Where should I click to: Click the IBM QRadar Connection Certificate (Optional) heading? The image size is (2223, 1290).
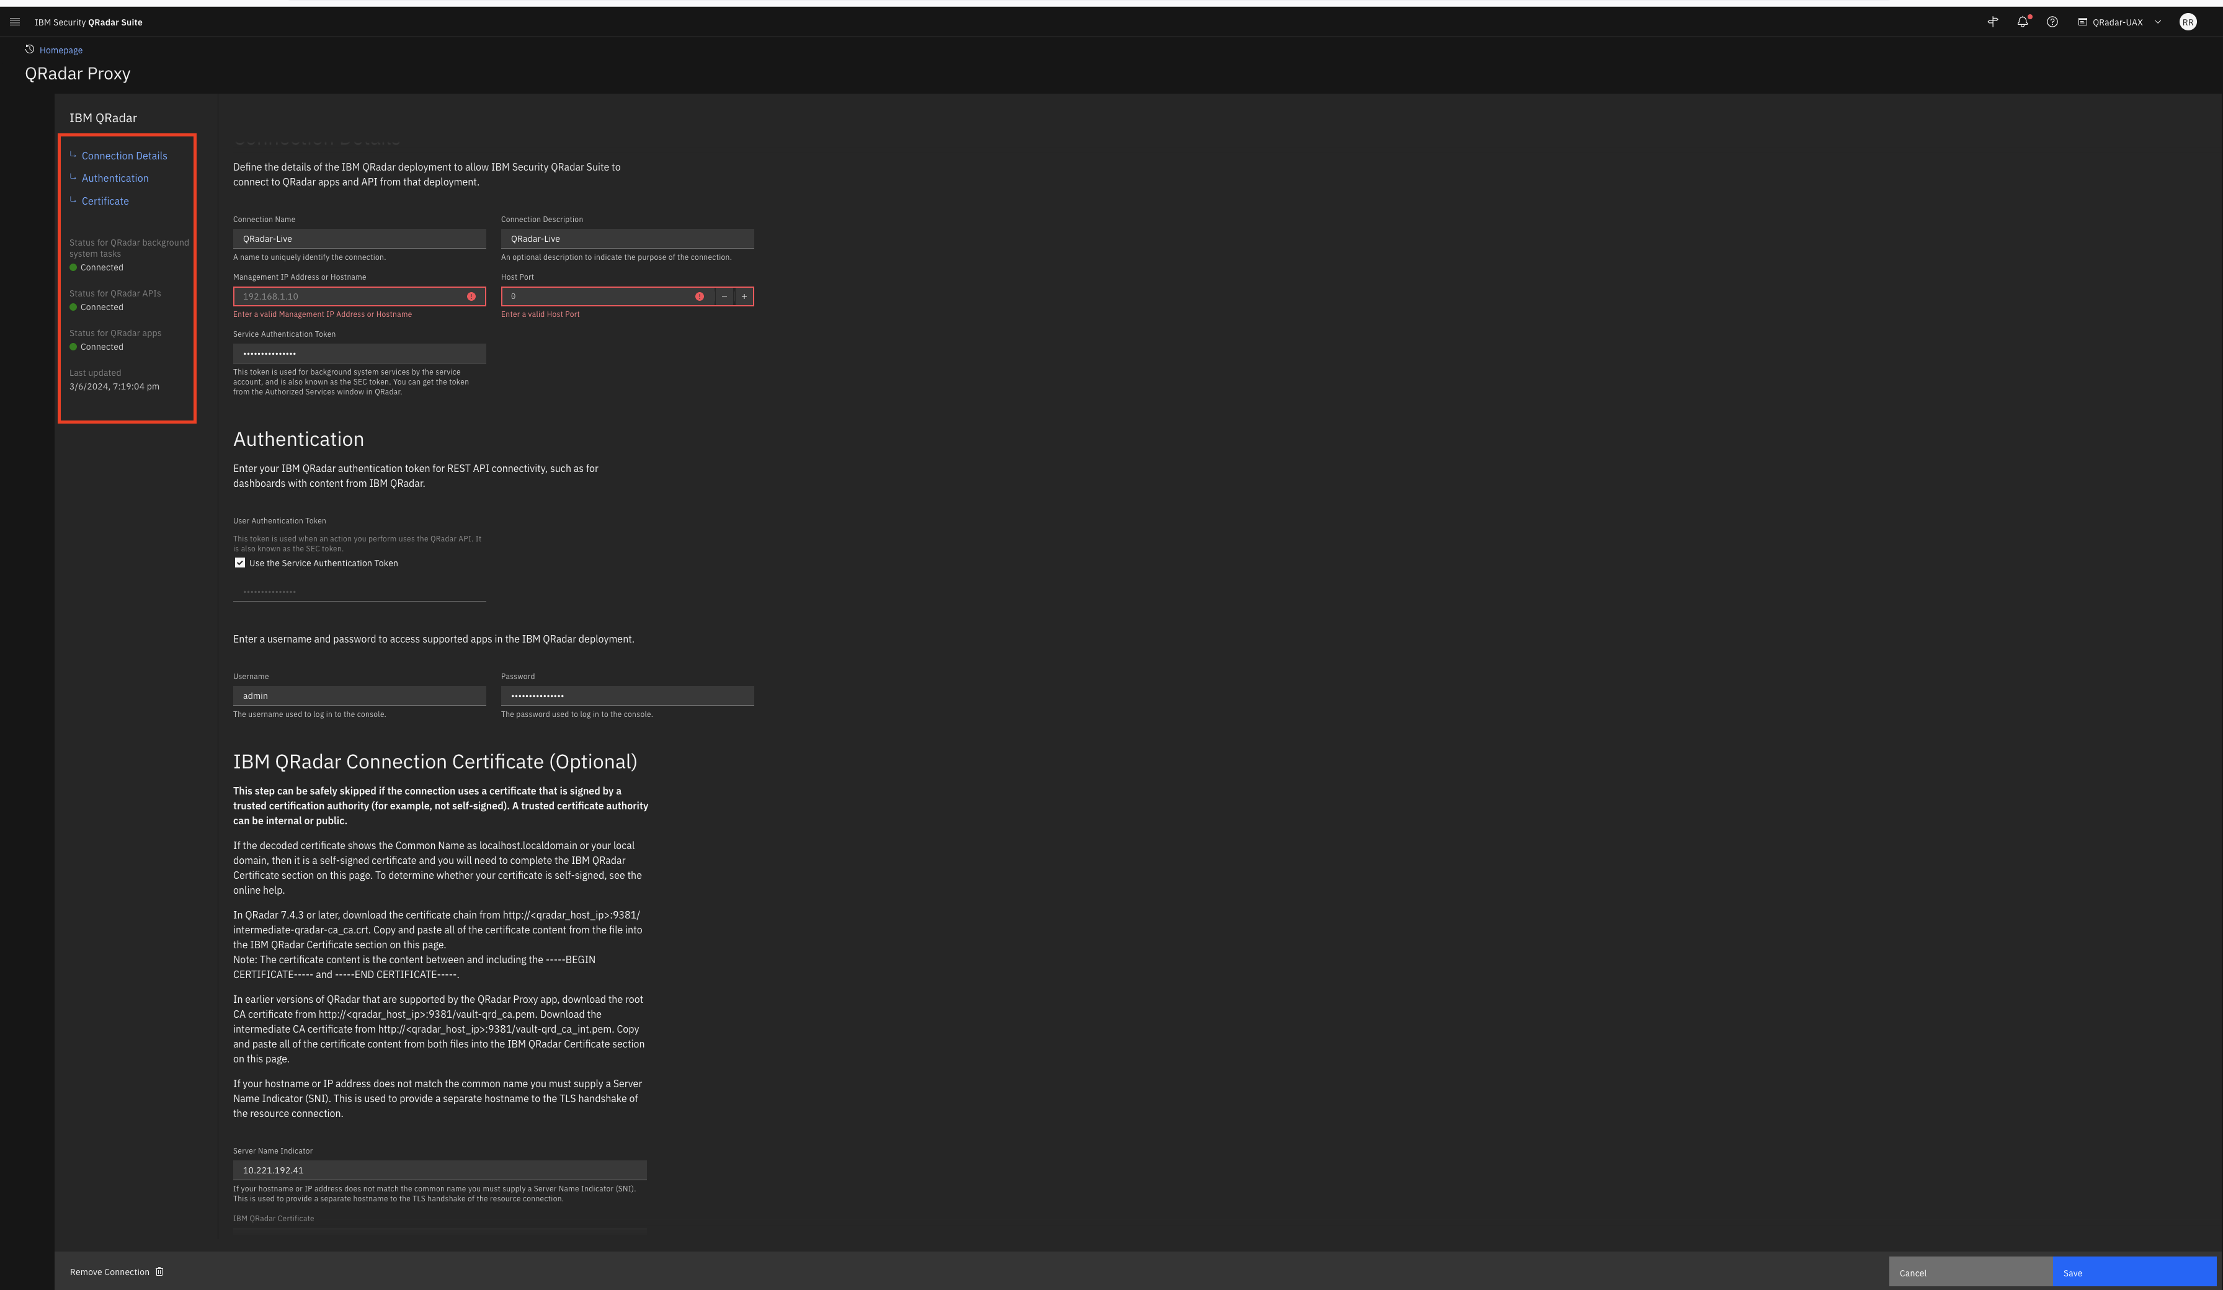coord(435,762)
